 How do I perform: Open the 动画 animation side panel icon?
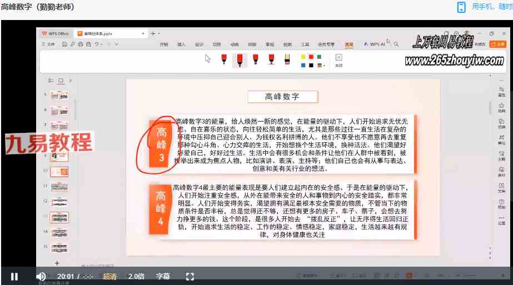[x=501, y=107]
